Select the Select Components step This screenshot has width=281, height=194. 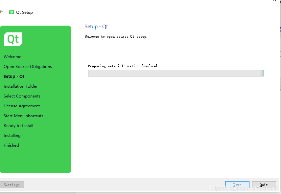pyautogui.click(x=22, y=96)
